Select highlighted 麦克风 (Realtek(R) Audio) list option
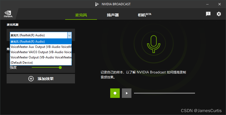This screenshot has height=115, width=226. point(41,42)
